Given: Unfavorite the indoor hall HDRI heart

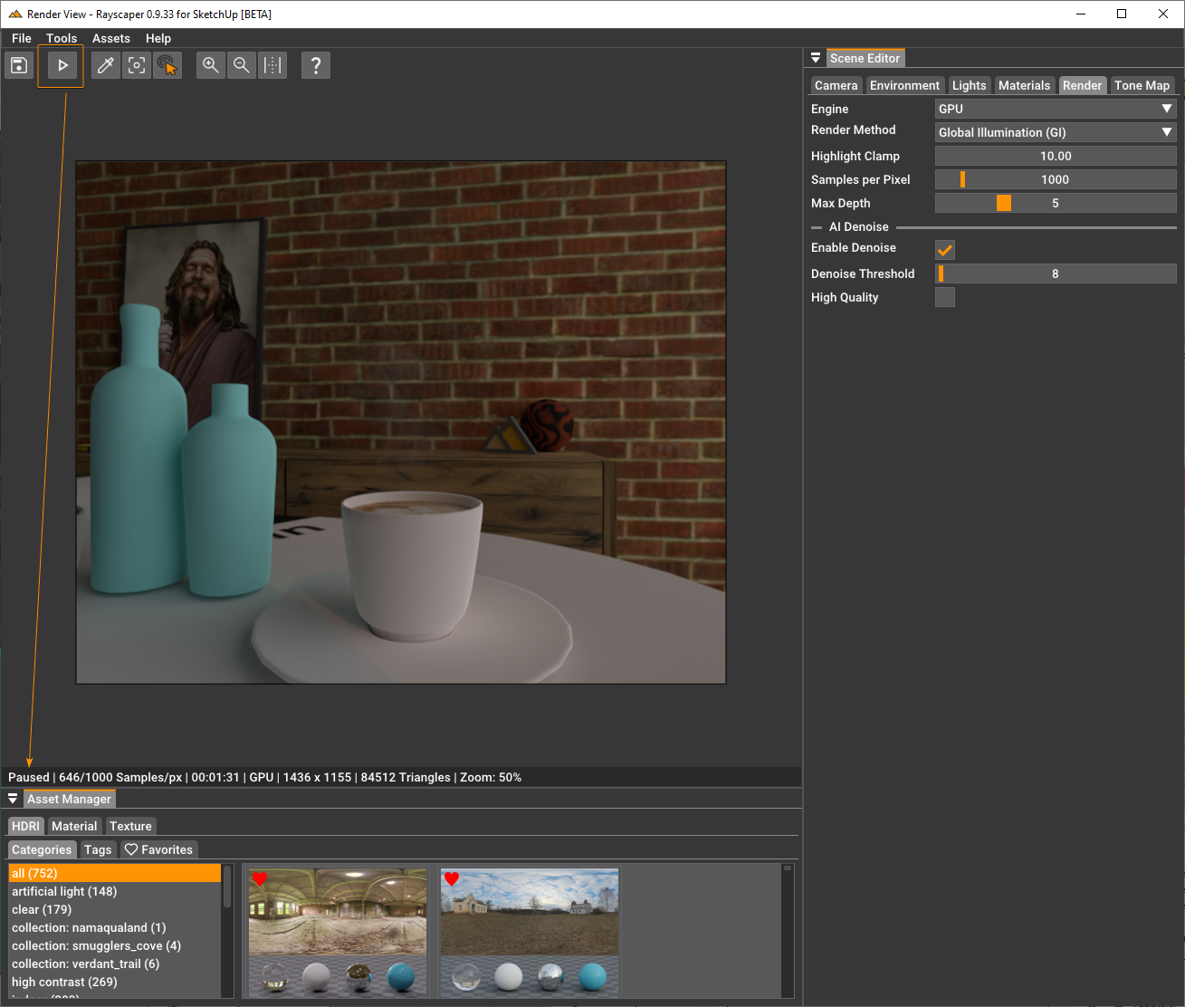Looking at the screenshot, I should [x=260, y=879].
